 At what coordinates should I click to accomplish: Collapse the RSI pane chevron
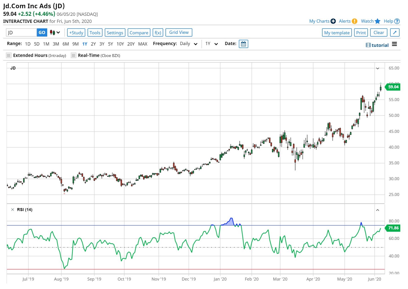point(378,210)
